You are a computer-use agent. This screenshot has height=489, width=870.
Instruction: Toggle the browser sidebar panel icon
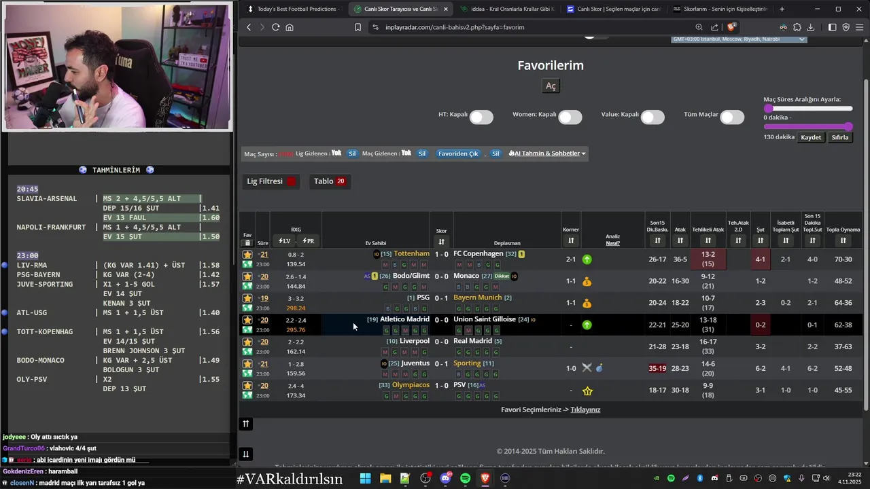click(x=832, y=27)
